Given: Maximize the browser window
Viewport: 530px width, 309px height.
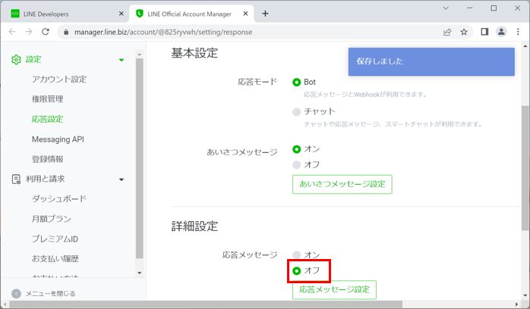Looking at the screenshot, I should coord(494,8).
